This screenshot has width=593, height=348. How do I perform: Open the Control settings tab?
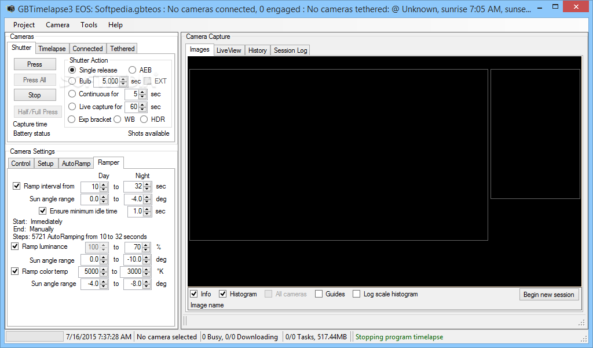pos(21,163)
